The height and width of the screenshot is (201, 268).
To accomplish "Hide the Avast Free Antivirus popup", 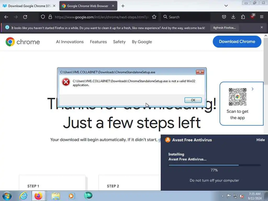I will coord(260,140).
